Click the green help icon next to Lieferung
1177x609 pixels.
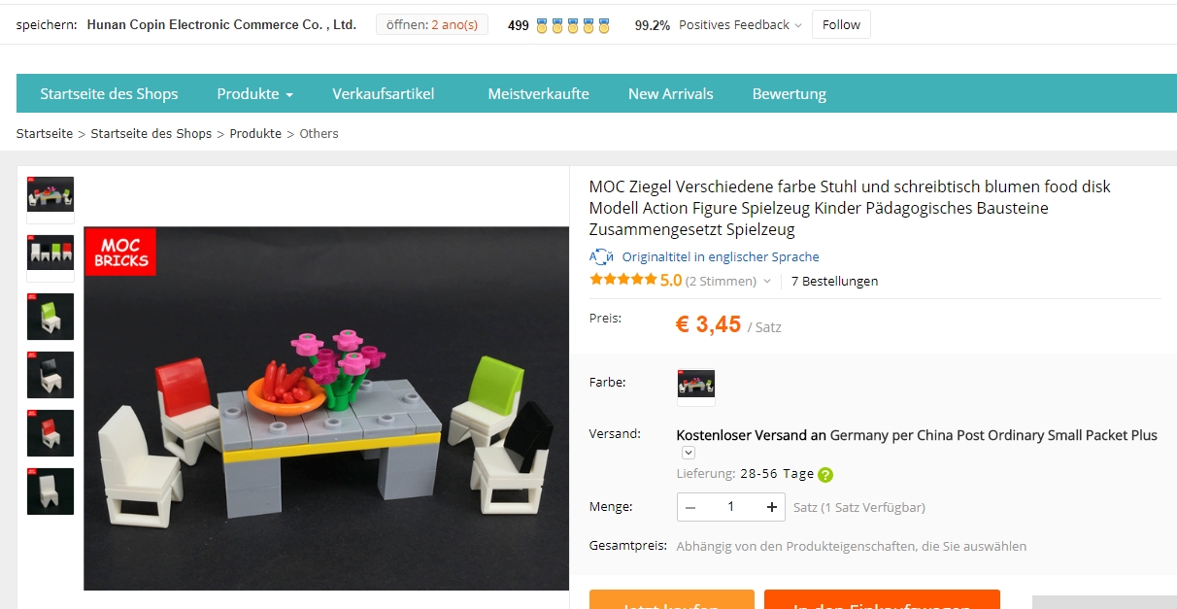point(825,475)
